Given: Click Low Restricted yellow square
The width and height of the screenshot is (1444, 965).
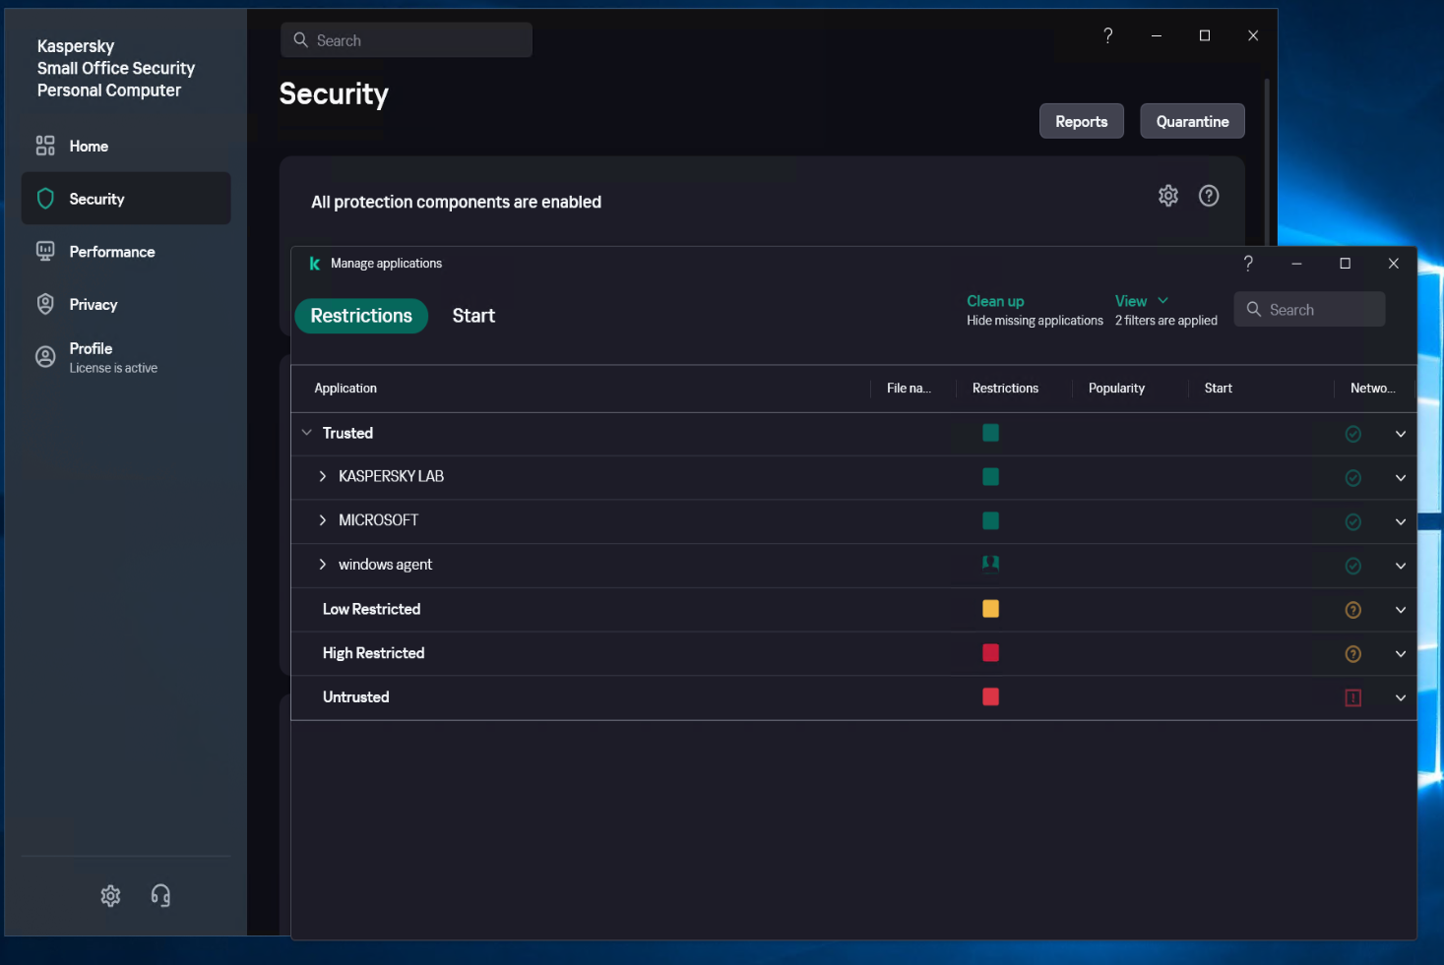Looking at the screenshot, I should pos(990,609).
